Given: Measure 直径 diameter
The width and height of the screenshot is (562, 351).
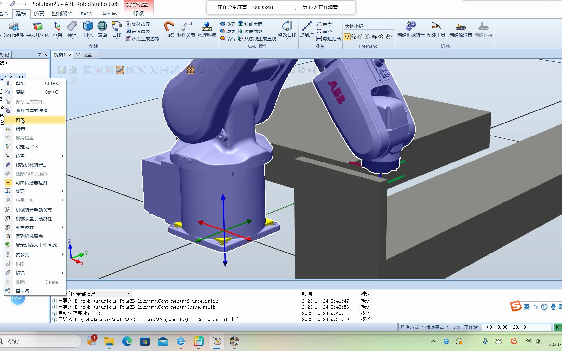Looking at the screenshot, I should point(324,32).
